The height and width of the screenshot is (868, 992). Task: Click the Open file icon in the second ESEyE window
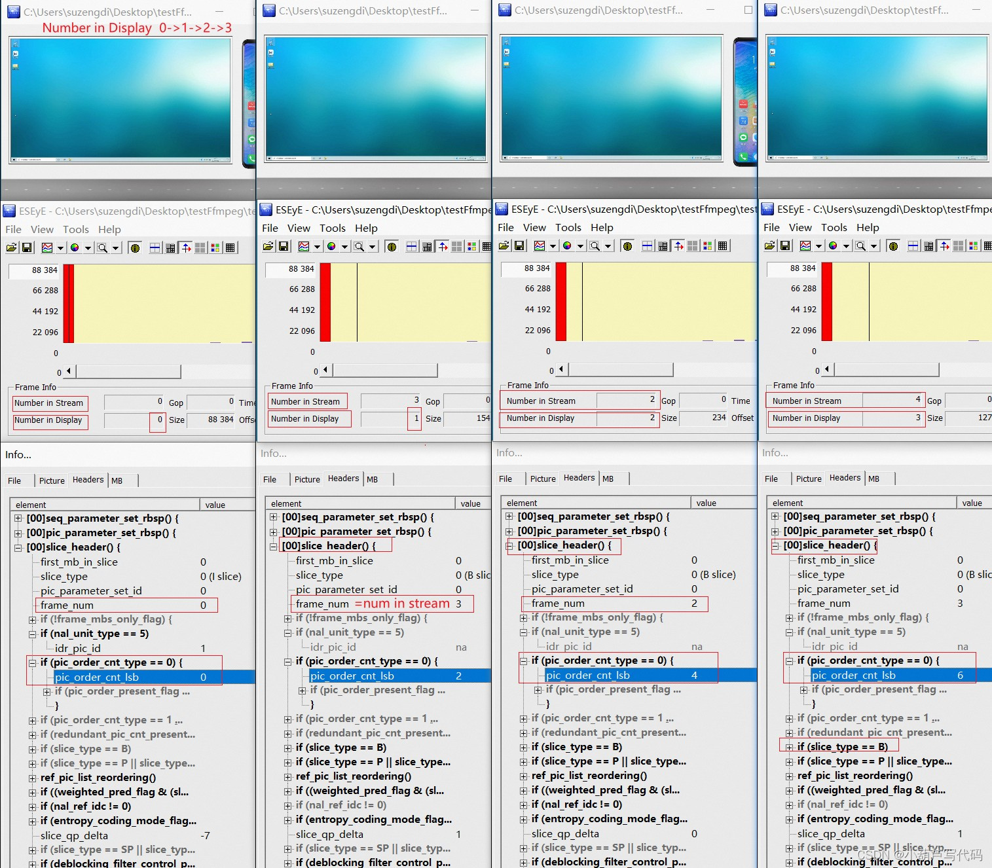point(268,246)
